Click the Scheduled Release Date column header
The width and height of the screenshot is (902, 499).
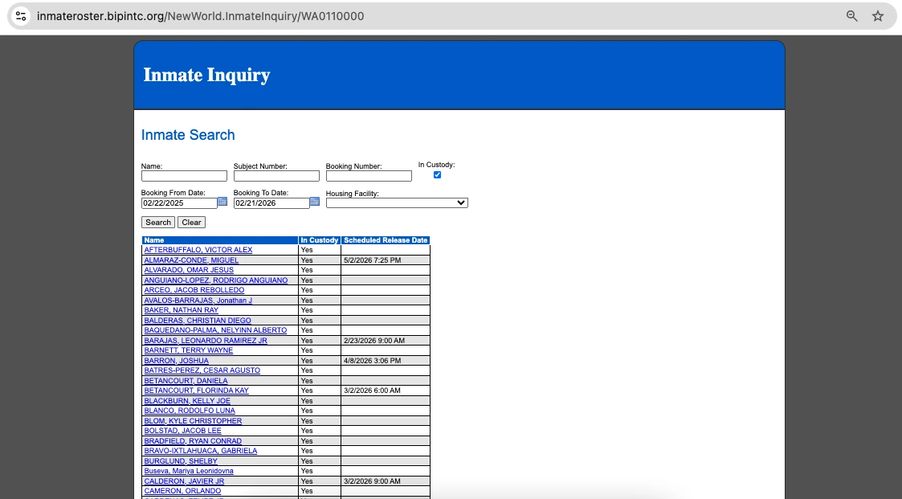[386, 240]
